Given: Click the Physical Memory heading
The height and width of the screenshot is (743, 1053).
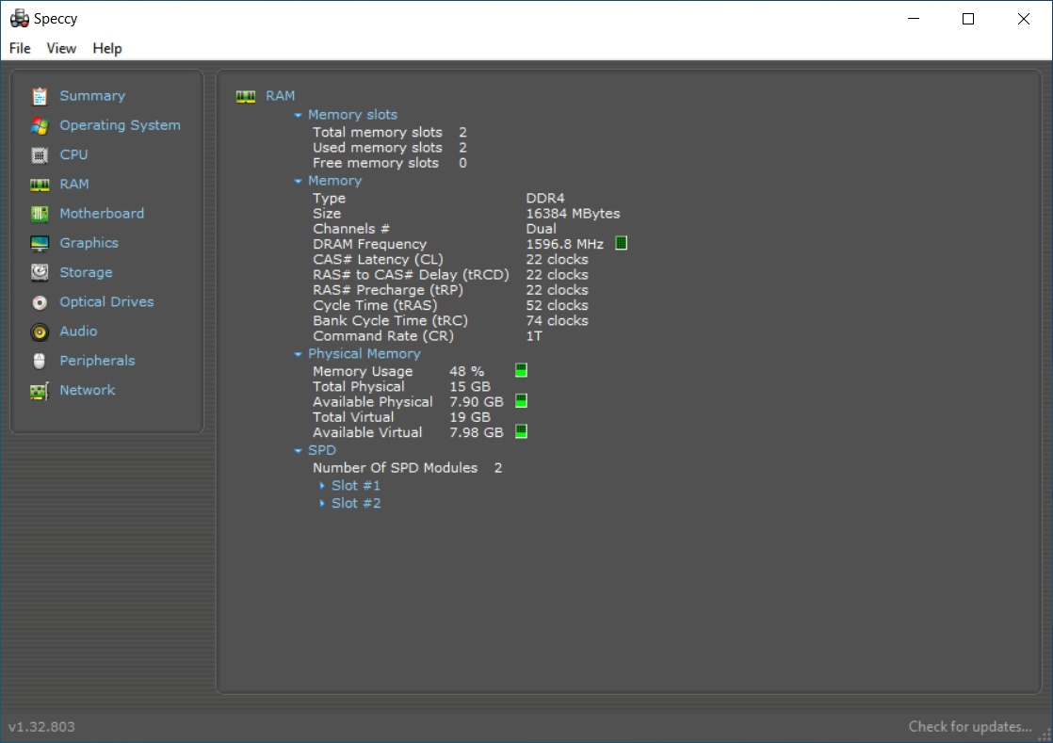Looking at the screenshot, I should pos(364,354).
